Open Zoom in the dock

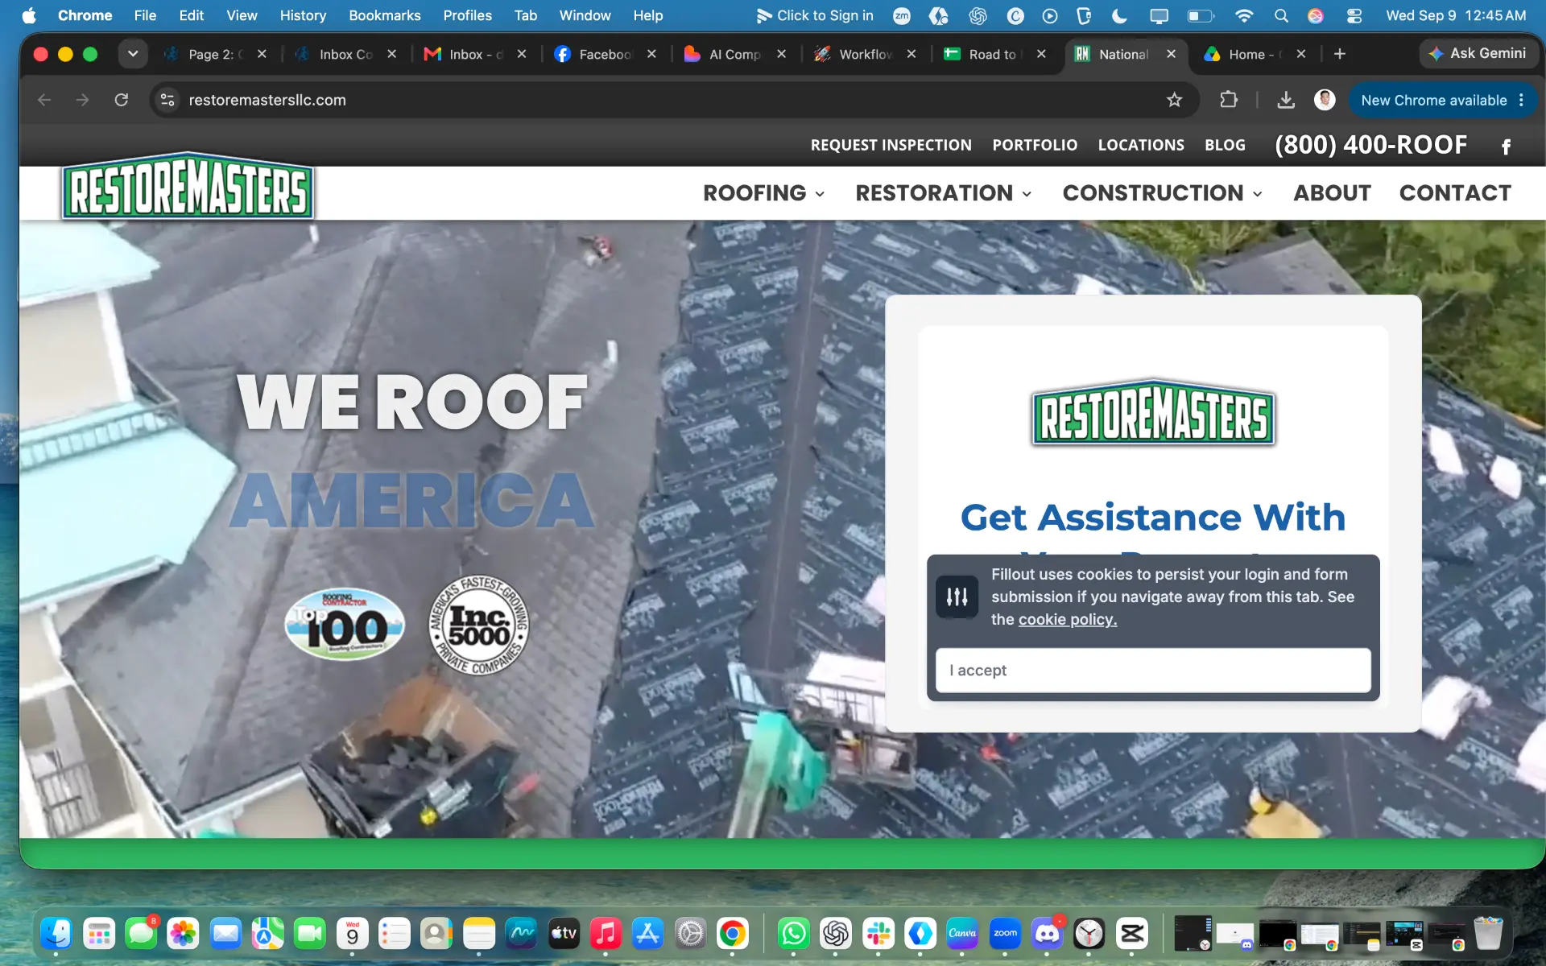1005,933
